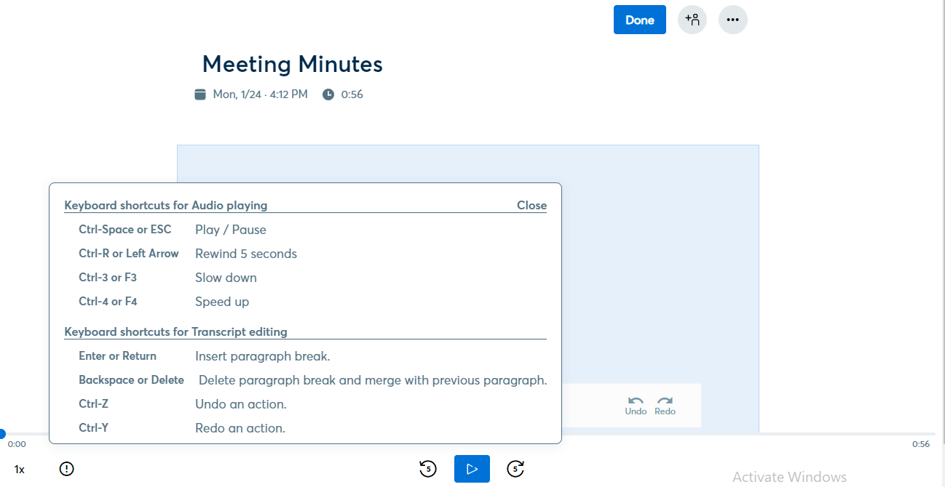Click the blue Done button
945x487 pixels.
pyautogui.click(x=639, y=20)
